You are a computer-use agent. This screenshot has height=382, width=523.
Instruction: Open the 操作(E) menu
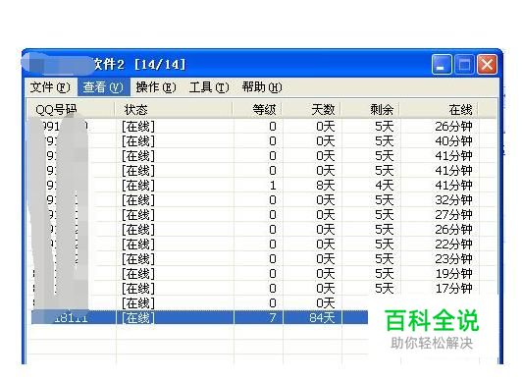pos(156,87)
